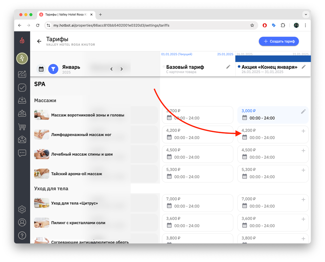Screen dimensions: 325x262
Task: Open the analytics chart sidebar icon
Action: [x=22, y=74]
